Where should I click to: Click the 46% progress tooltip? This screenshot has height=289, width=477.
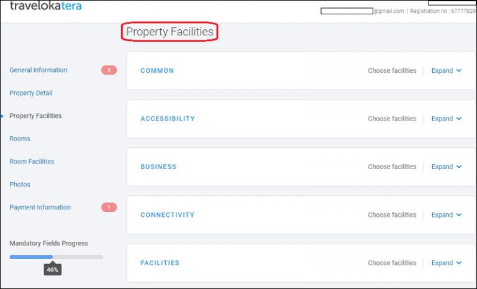point(52,270)
